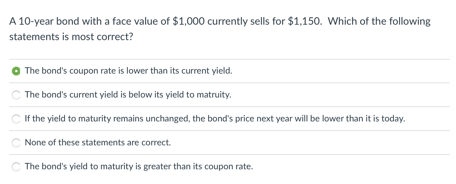
Task: Choose radio button for current yield below yield to maturity
Action: click(x=16, y=95)
